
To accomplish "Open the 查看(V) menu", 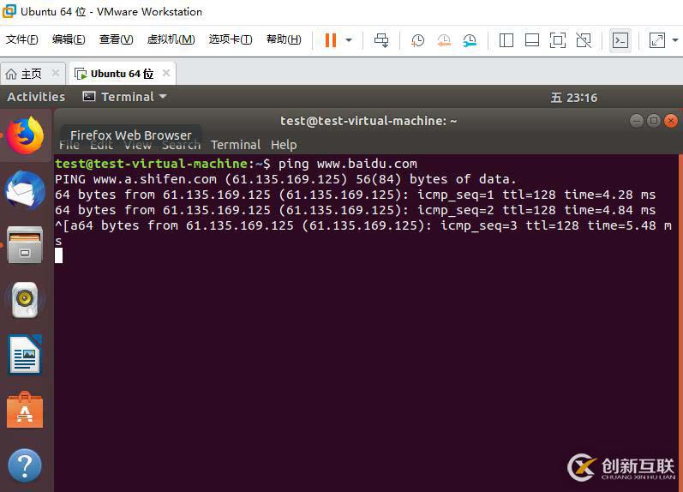I will tap(116, 39).
